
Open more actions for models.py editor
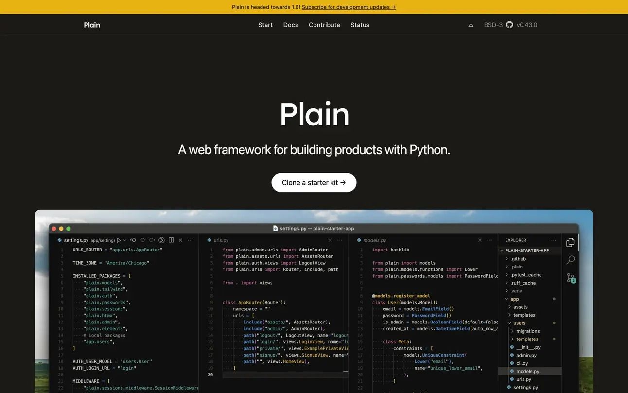pos(489,240)
